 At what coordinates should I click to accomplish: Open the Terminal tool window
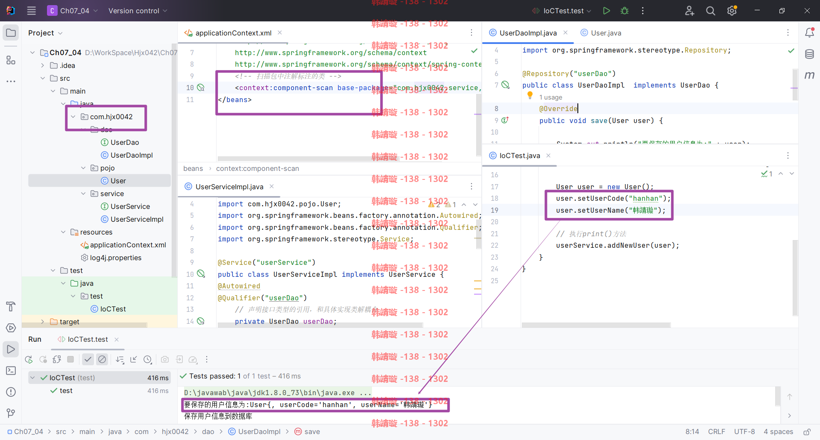[11, 370]
